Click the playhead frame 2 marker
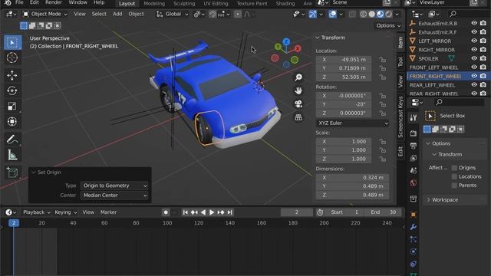The image size is (491, 276). [14, 223]
